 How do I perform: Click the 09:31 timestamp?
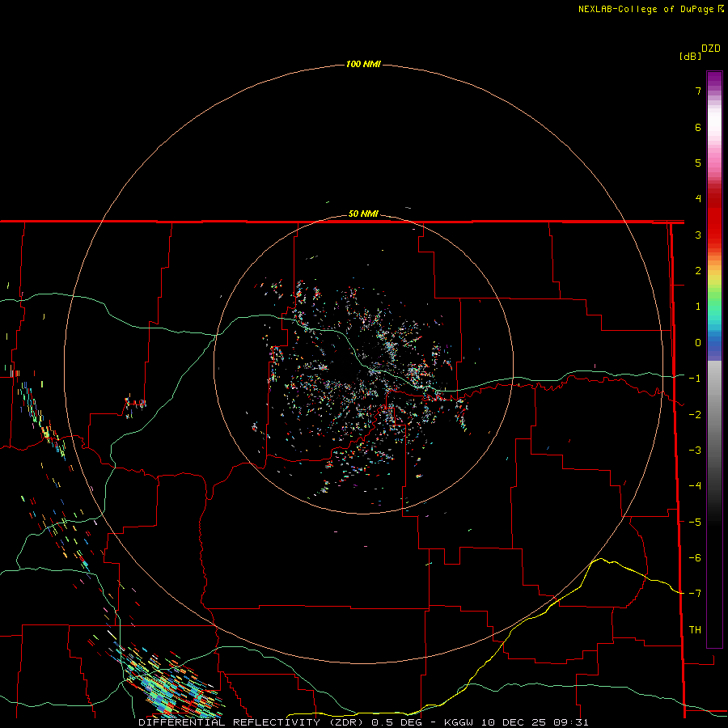click(x=571, y=722)
